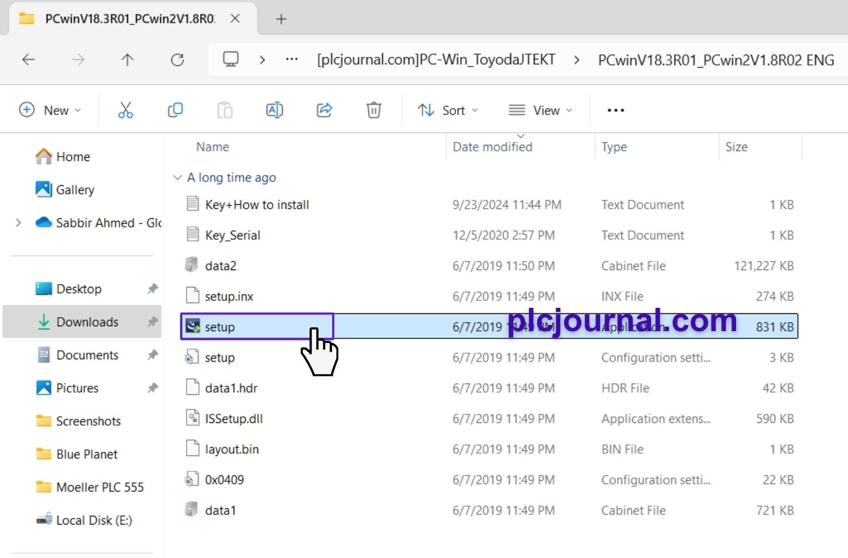Go up one folder level
848x558 pixels.
127,59
